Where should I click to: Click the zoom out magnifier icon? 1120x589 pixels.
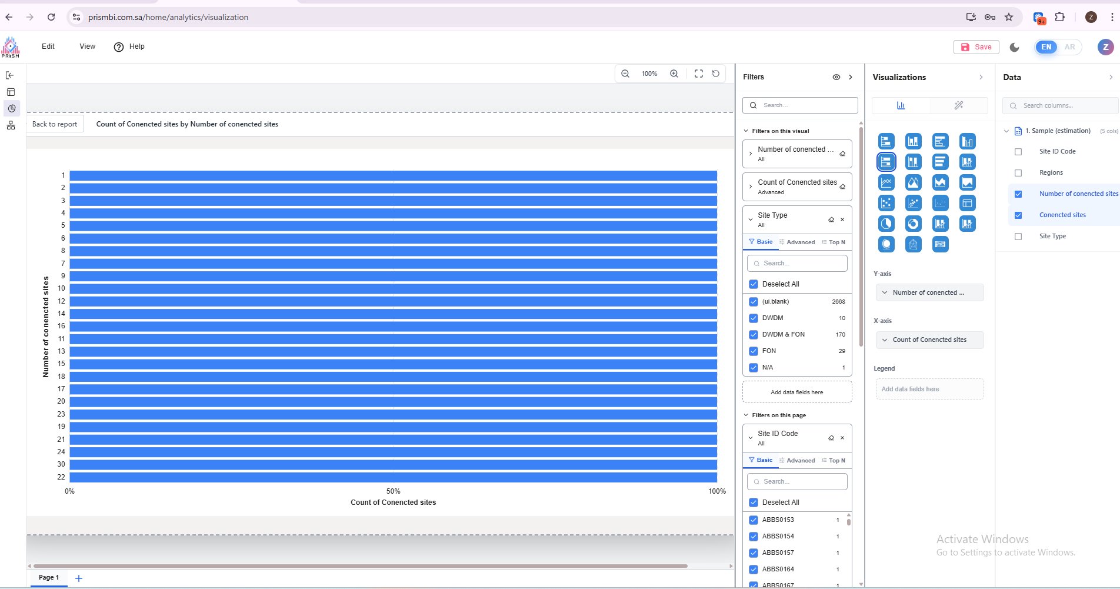[x=625, y=74]
